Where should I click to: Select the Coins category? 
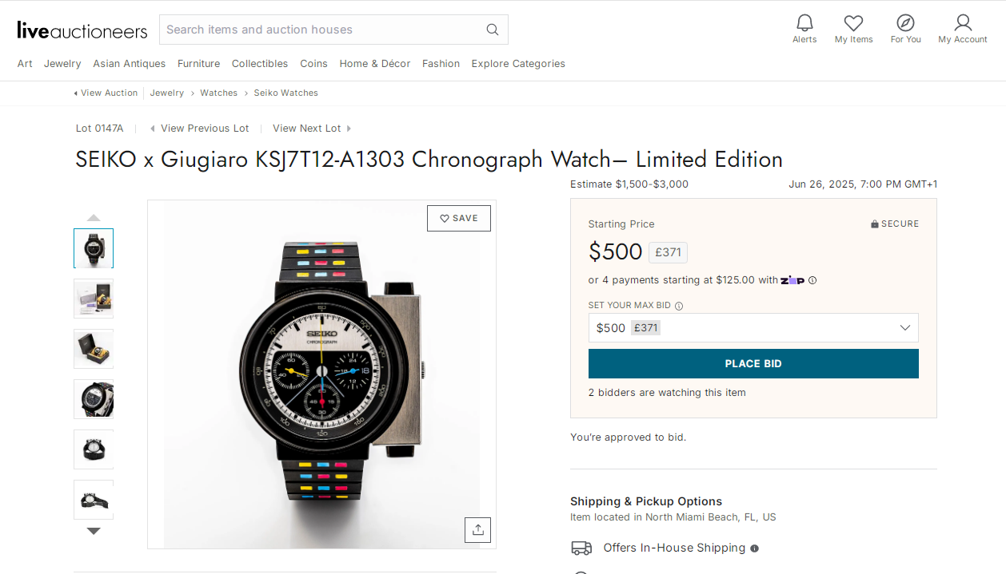tap(313, 63)
